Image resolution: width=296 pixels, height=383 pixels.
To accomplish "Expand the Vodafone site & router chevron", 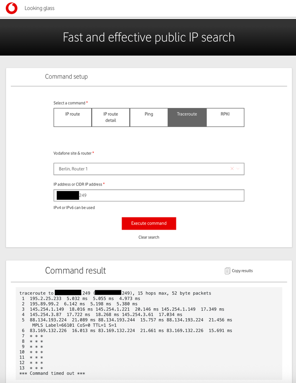I will [x=238, y=169].
